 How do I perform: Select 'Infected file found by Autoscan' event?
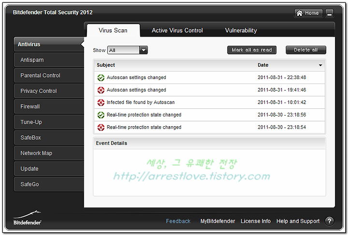tap(209, 103)
